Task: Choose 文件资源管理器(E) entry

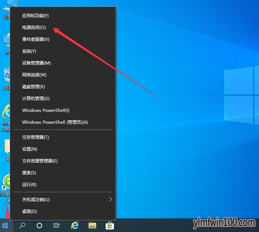Action: click(x=63, y=161)
